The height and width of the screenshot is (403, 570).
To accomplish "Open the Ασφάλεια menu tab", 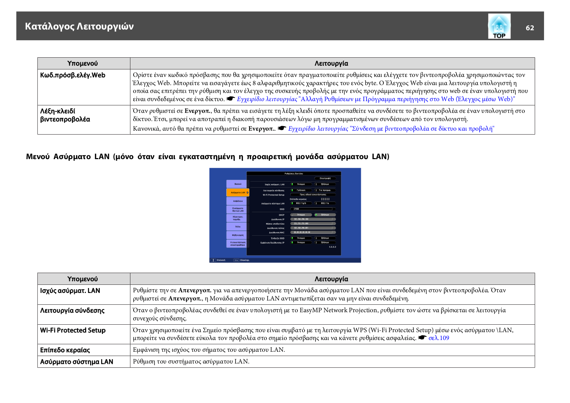I will point(238,201).
